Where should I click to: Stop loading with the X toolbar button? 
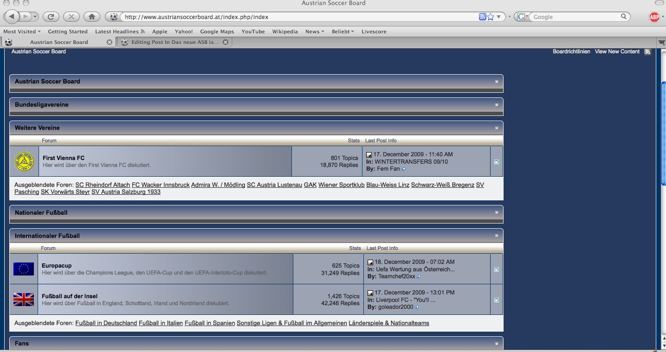tap(71, 17)
